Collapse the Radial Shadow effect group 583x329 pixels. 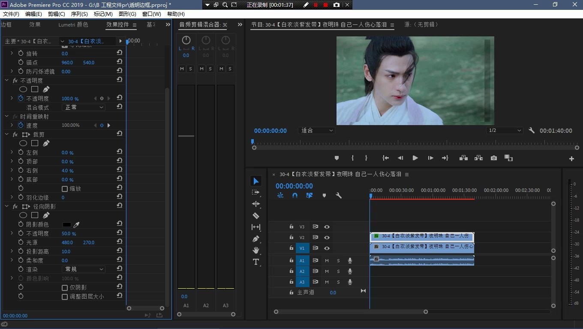7,206
